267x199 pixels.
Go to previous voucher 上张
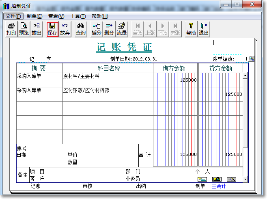coord(150,29)
